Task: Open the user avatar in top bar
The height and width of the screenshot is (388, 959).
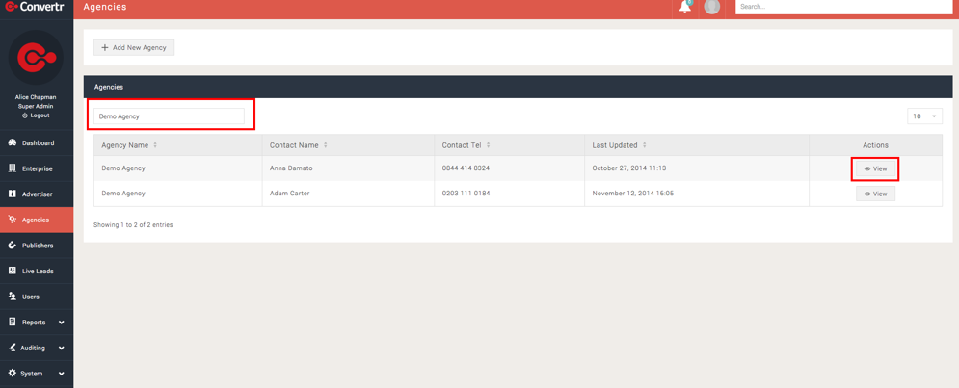Action: coord(712,7)
